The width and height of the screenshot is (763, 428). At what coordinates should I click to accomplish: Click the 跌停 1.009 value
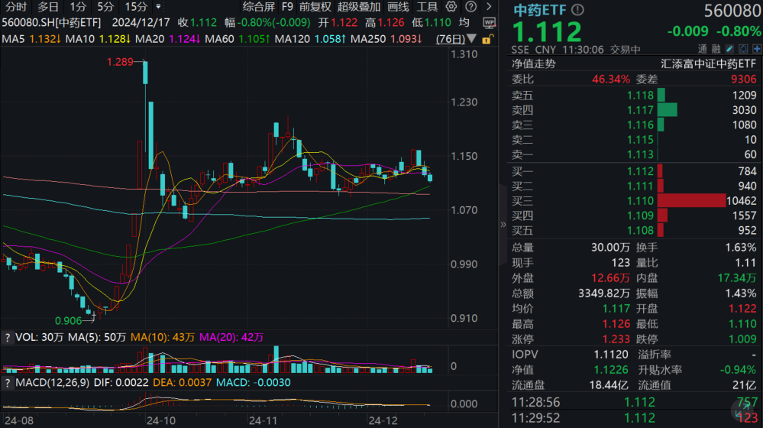tap(742, 339)
